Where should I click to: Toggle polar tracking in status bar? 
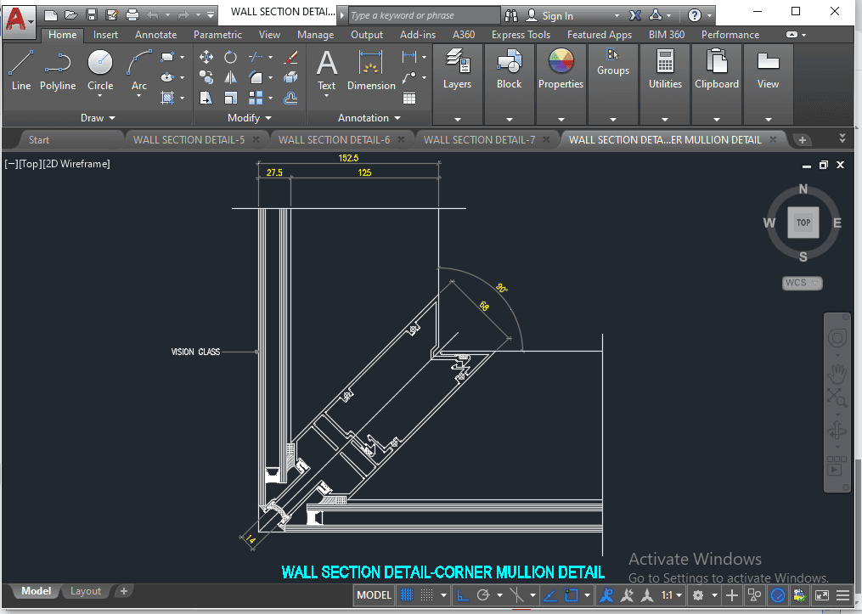tap(483, 595)
